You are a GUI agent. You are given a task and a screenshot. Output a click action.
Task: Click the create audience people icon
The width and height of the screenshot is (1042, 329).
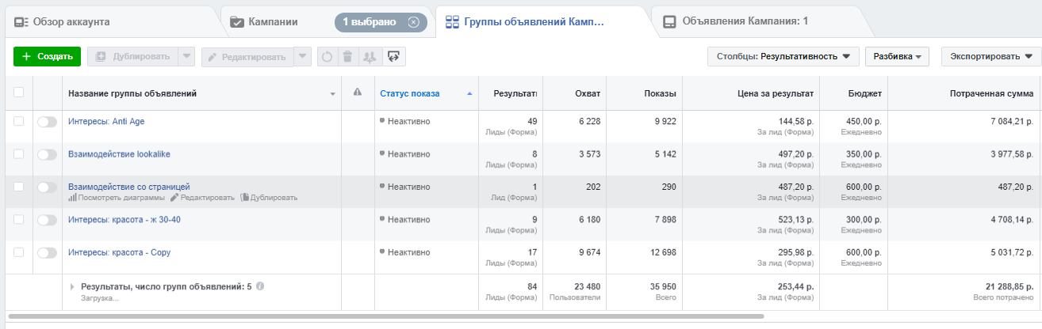369,56
